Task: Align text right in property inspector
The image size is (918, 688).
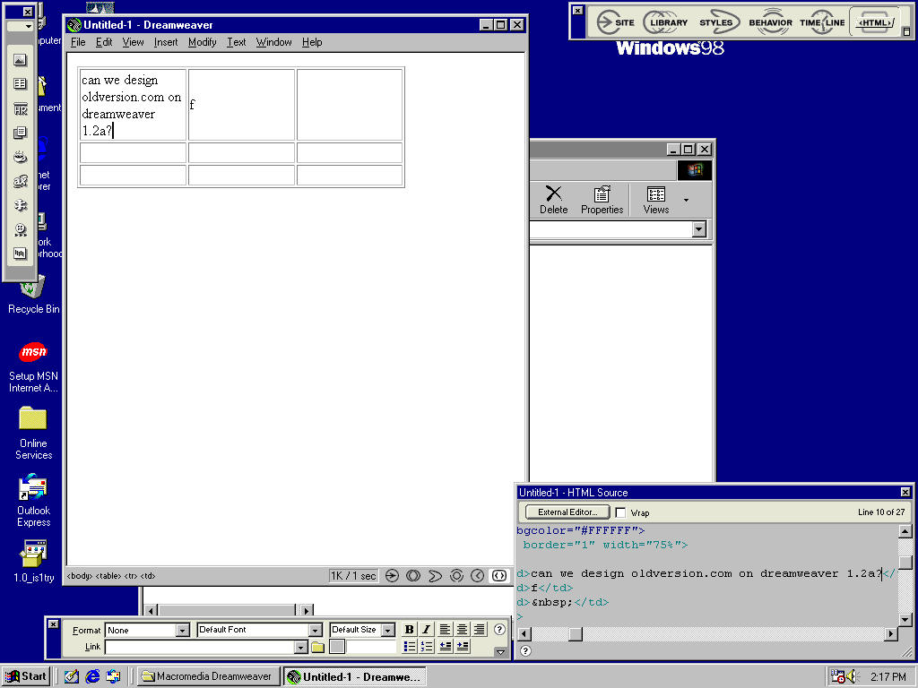Action: point(479,630)
